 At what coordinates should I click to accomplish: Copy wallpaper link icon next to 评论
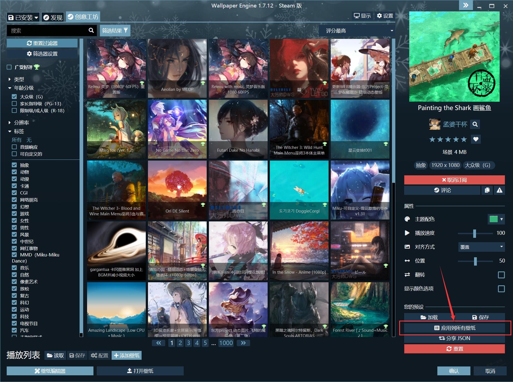(x=487, y=190)
